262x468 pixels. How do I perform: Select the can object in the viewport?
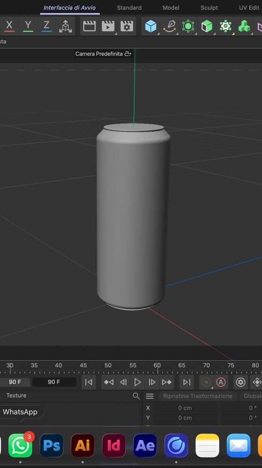133,216
